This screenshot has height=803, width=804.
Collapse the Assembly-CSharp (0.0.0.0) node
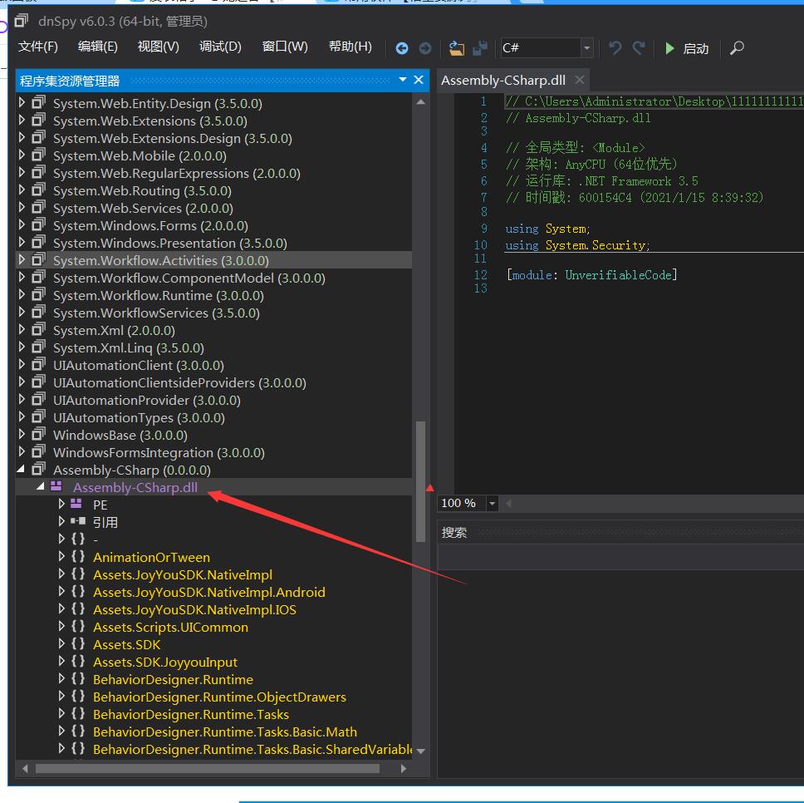22,469
